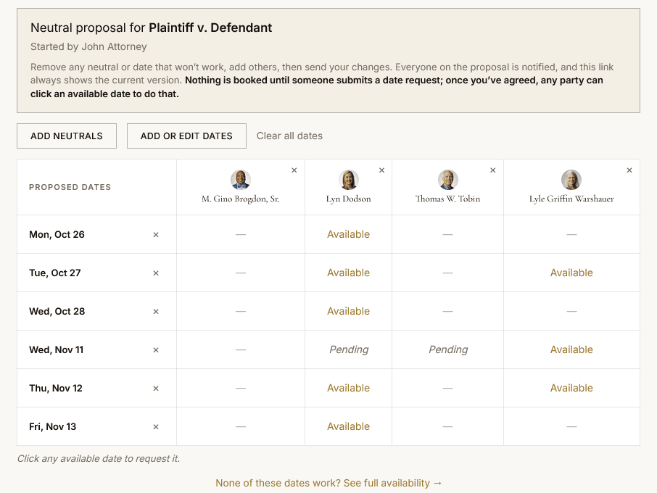Request Lyn Dodson's Available slot on Oct 28
Viewport: 657px width, 493px height.
(349, 311)
